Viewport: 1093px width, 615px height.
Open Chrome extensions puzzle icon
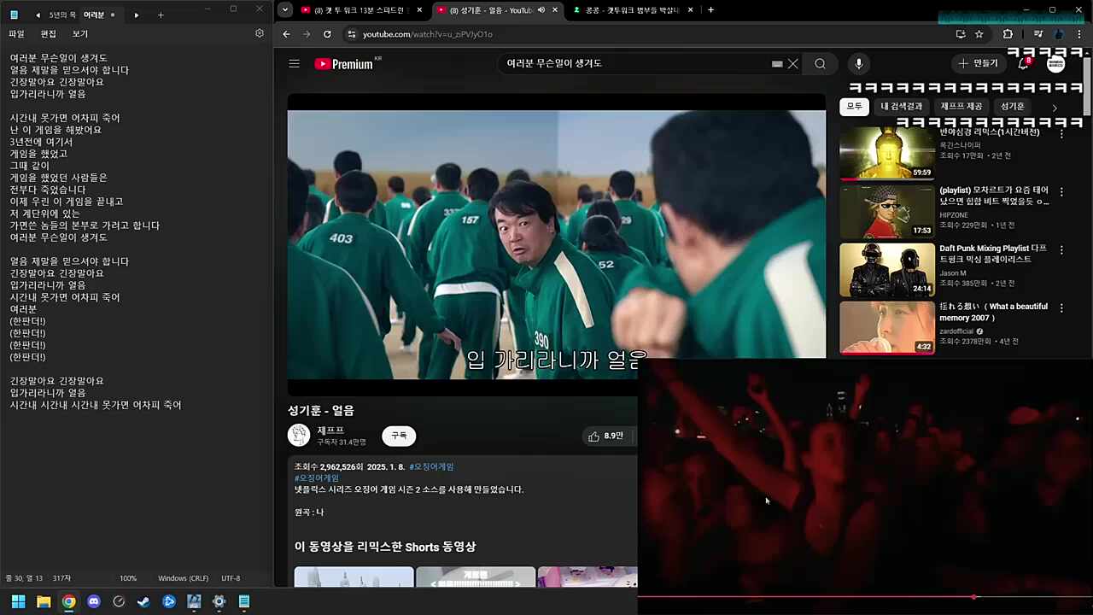(x=1008, y=34)
